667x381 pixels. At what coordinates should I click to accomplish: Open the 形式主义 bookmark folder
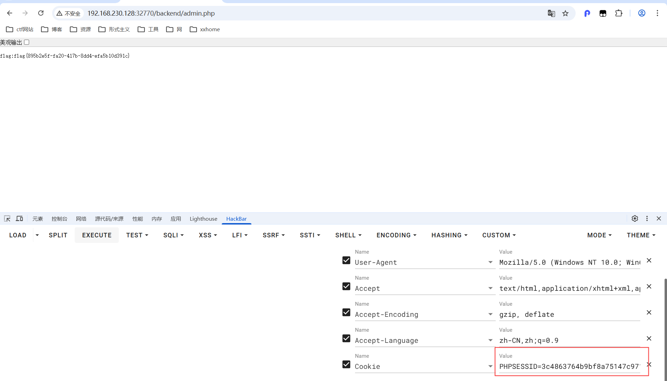pyautogui.click(x=114, y=29)
